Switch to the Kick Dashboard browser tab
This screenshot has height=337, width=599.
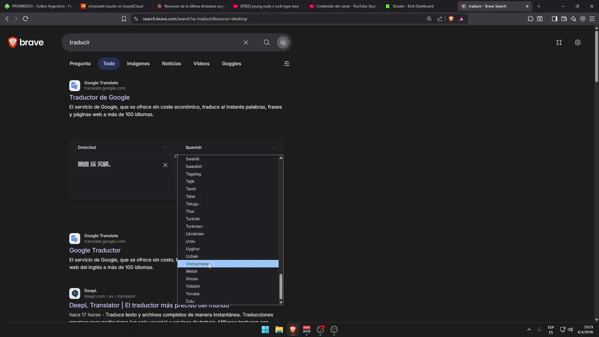pos(418,6)
